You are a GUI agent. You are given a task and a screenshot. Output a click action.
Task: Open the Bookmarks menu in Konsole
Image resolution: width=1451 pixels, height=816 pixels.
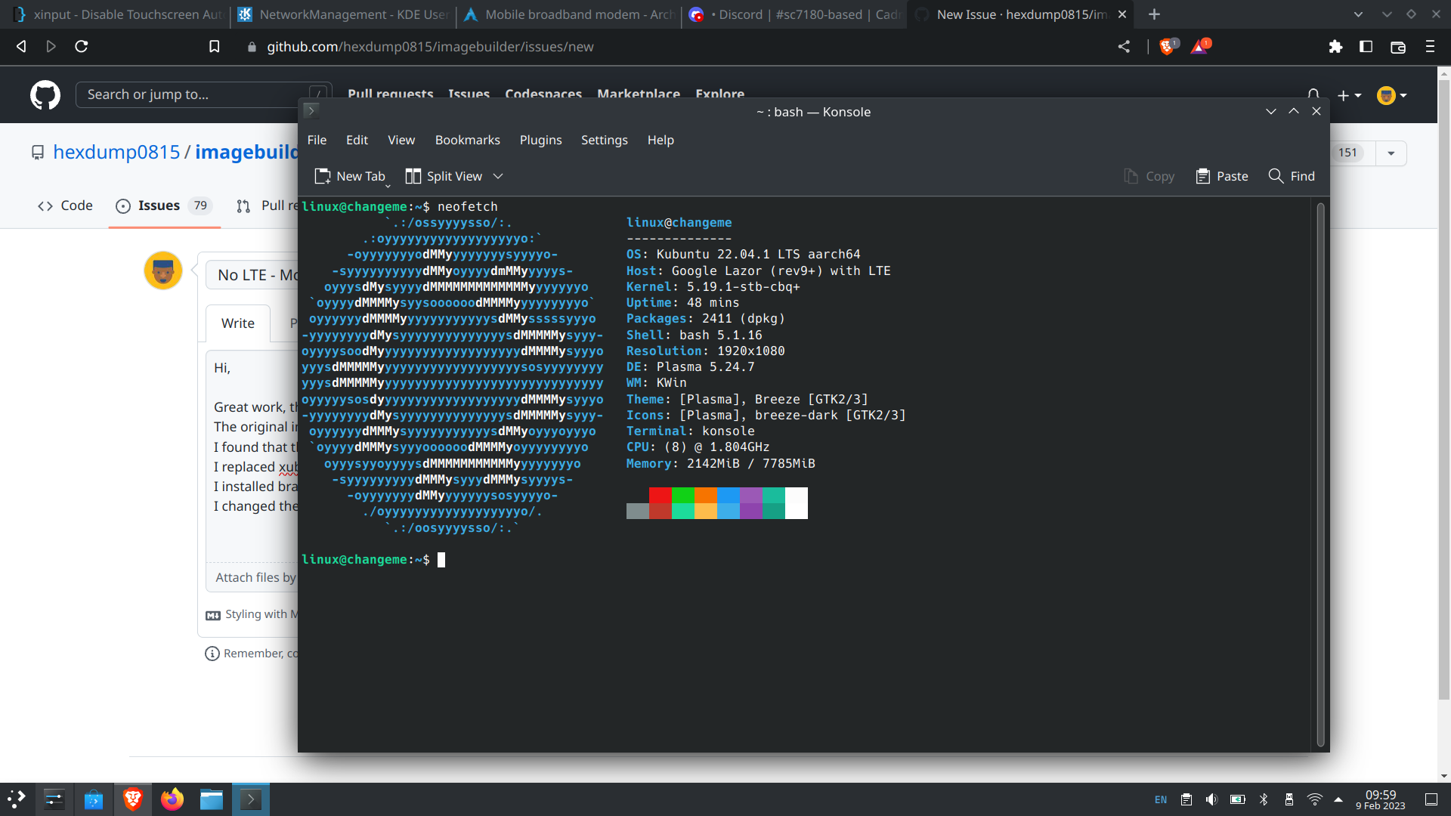(467, 140)
